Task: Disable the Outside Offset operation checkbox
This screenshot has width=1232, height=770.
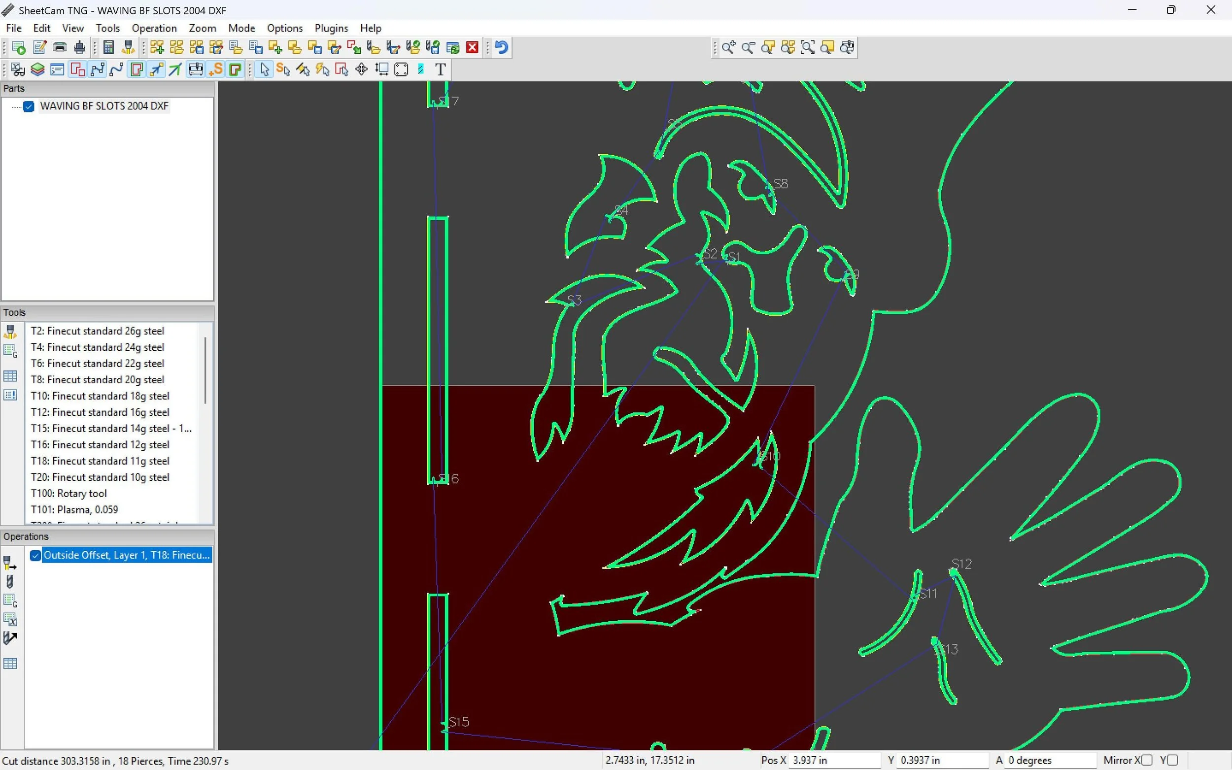Action: pos(35,555)
